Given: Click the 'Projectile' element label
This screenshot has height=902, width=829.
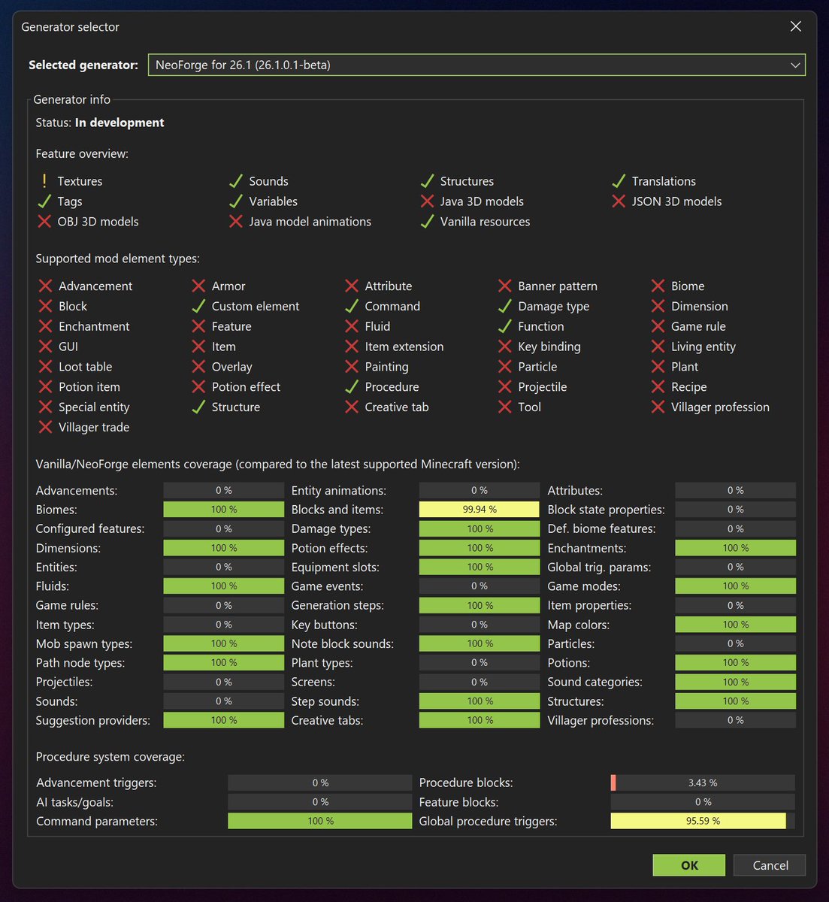Looking at the screenshot, I should [543, 386].
